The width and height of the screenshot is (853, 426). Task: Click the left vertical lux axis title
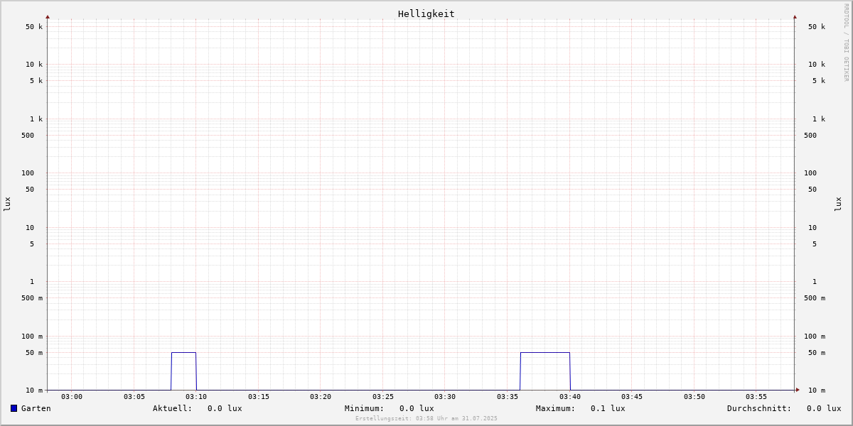[x=7, y=204]
